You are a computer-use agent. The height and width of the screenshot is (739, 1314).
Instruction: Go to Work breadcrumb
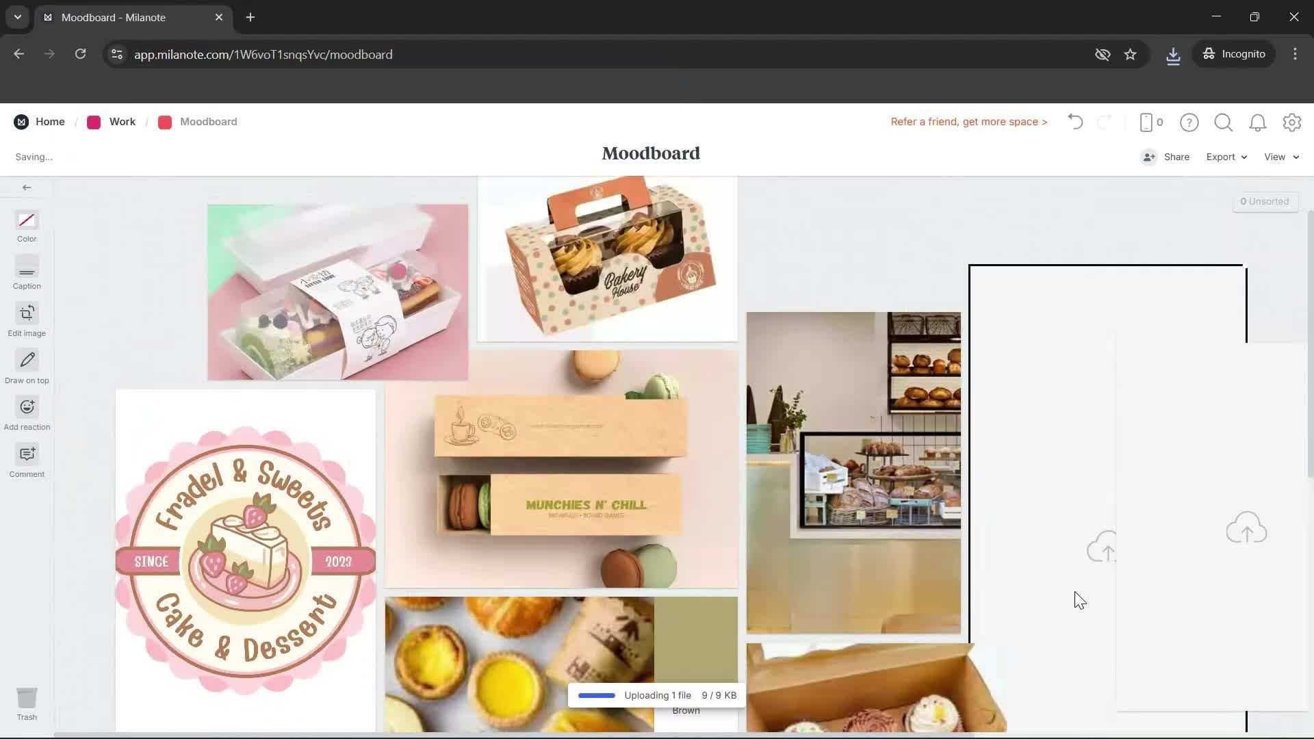pos(122,122)
